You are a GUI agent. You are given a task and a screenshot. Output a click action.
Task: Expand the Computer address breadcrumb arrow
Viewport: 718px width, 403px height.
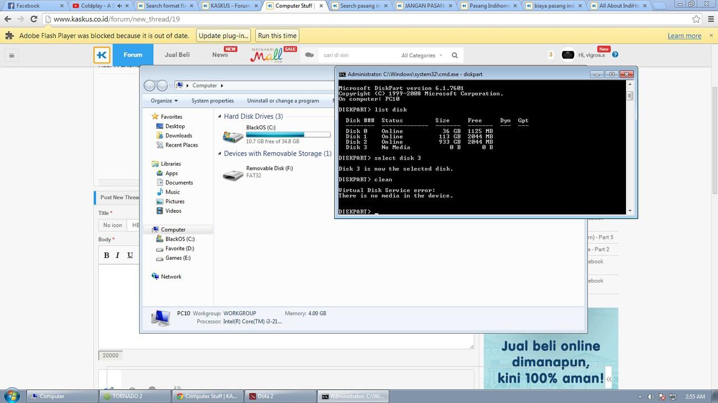point(222,86)
